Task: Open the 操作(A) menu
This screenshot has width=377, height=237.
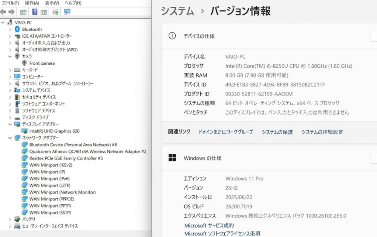Action: click(32, 3)
